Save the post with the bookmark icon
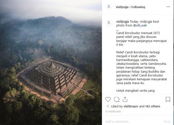The height and width of the screenshot is (125, 174). tap(168, 100)
